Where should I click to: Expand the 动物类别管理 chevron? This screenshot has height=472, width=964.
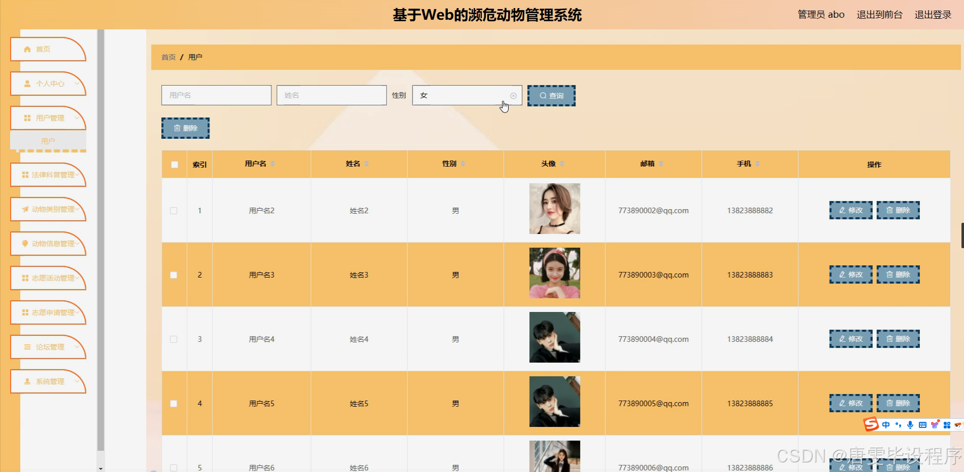point(77,209)
